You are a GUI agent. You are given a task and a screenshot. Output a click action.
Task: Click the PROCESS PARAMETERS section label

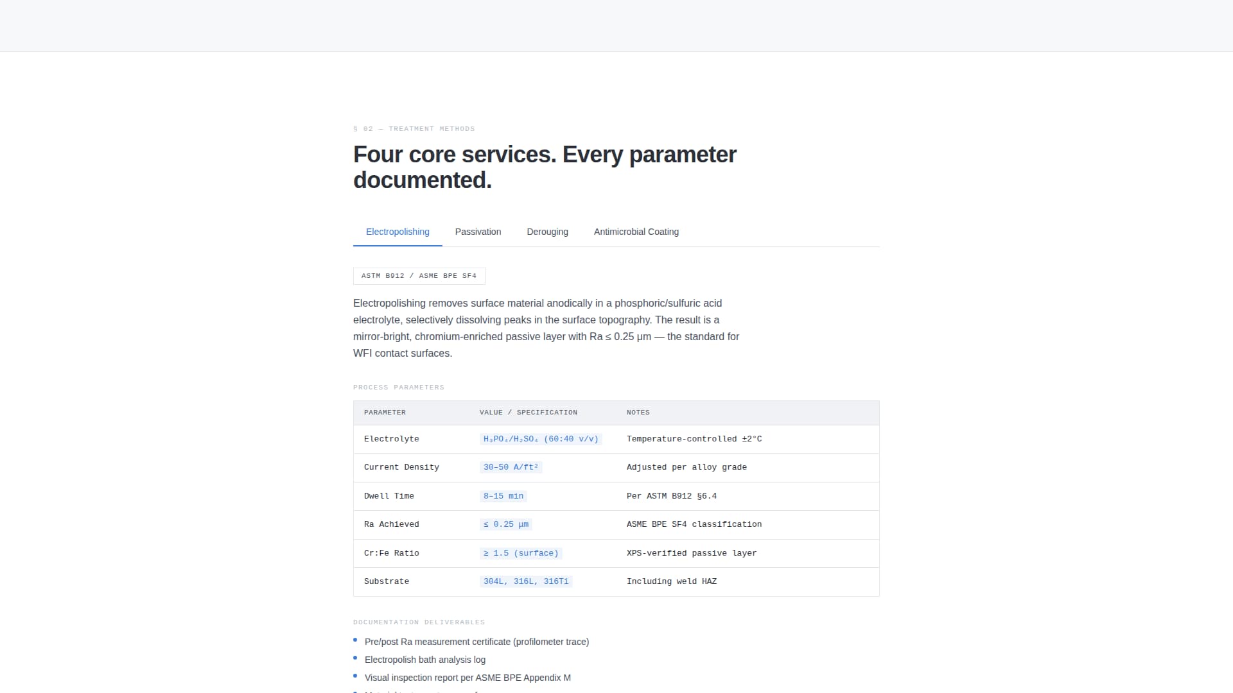pyautogui.click(x=399, y=387)
